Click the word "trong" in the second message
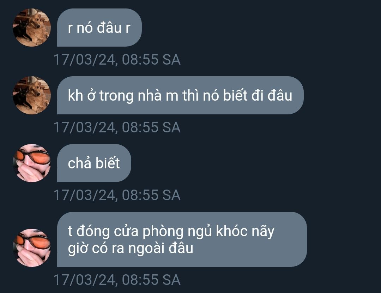The height and width of the screenshot is (293, 381). coord(116,96)
